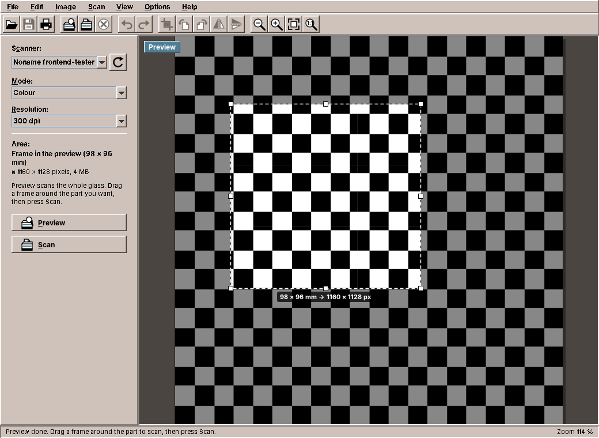
Task: Click the Undo arrow icon
Action: tap(127, 24)
